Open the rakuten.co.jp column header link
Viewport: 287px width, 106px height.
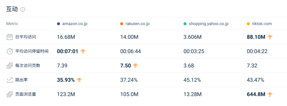(x=137, y=24)
